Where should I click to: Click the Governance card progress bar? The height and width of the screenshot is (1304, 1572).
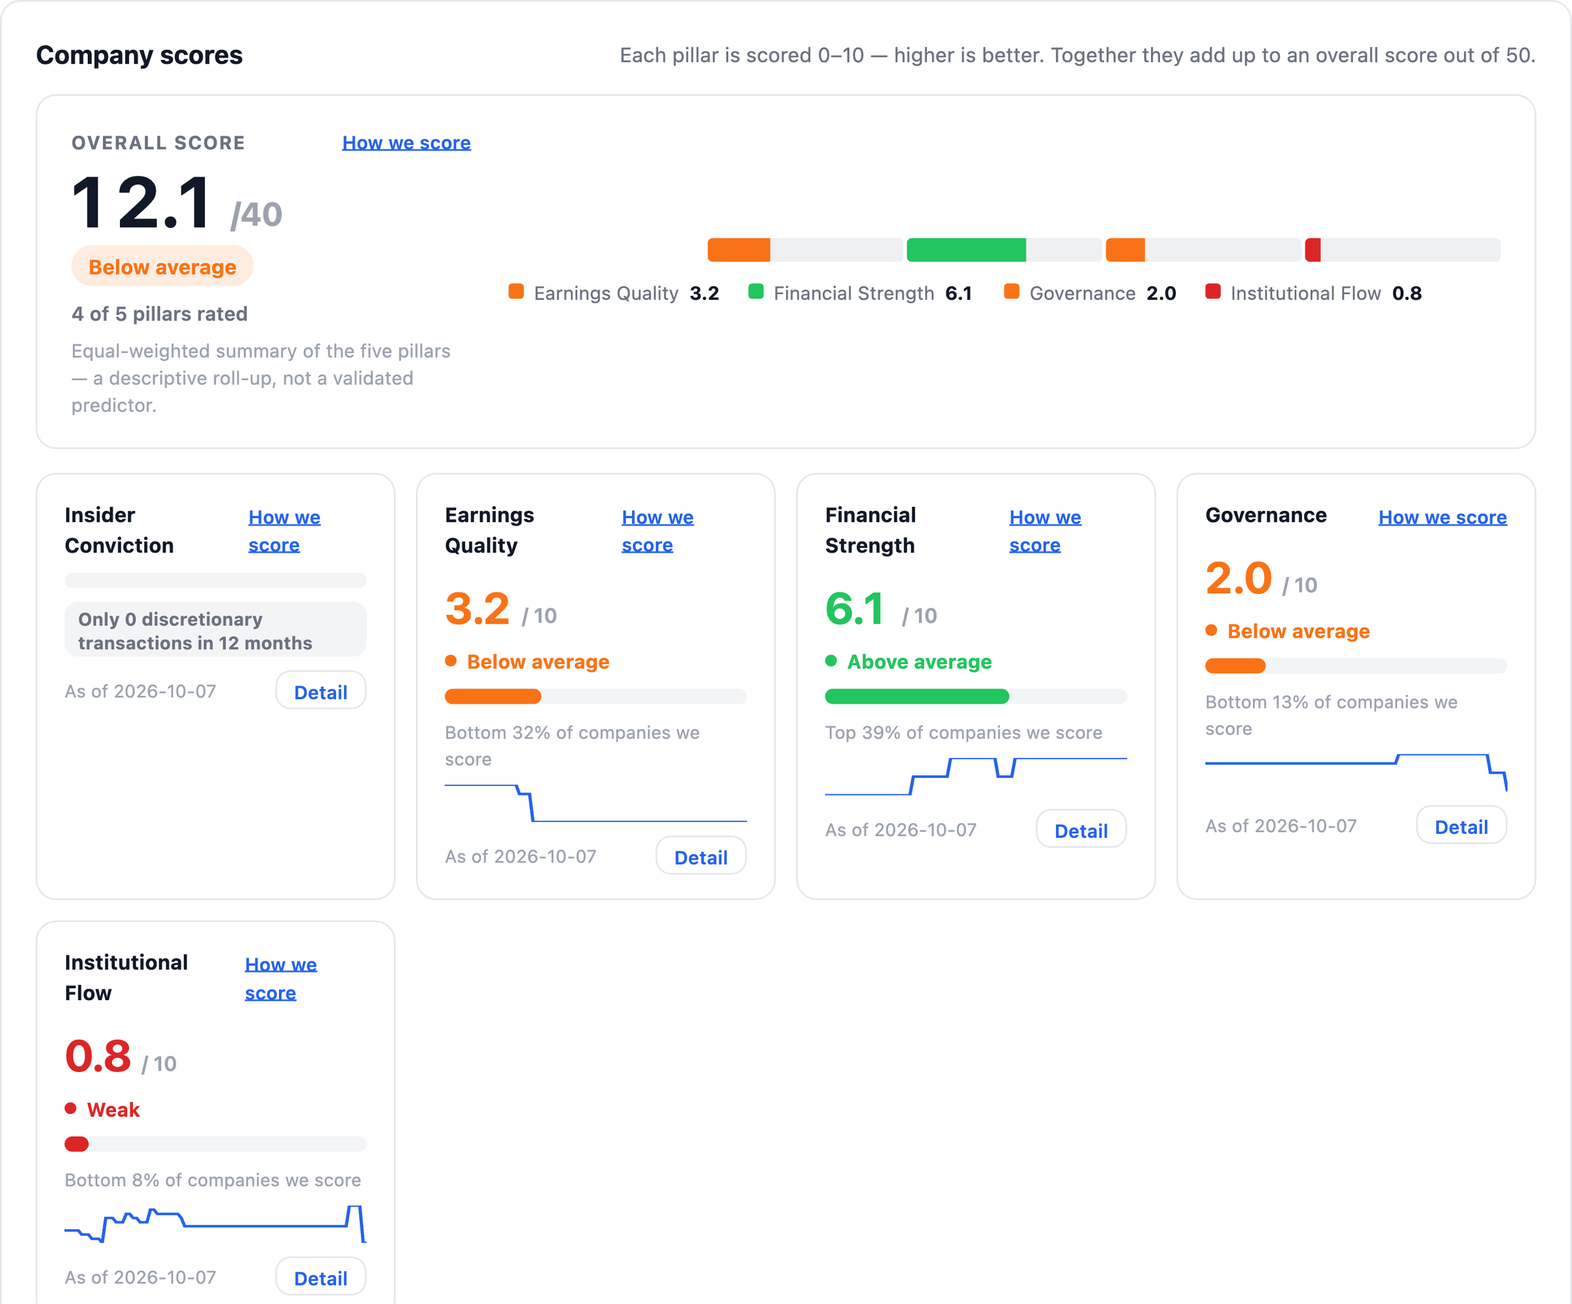1356,665
